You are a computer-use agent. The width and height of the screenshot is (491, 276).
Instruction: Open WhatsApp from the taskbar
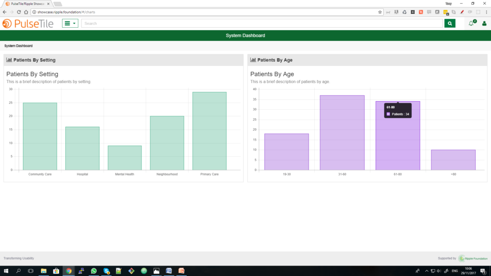pyautogui.click(x=94, y=271)
